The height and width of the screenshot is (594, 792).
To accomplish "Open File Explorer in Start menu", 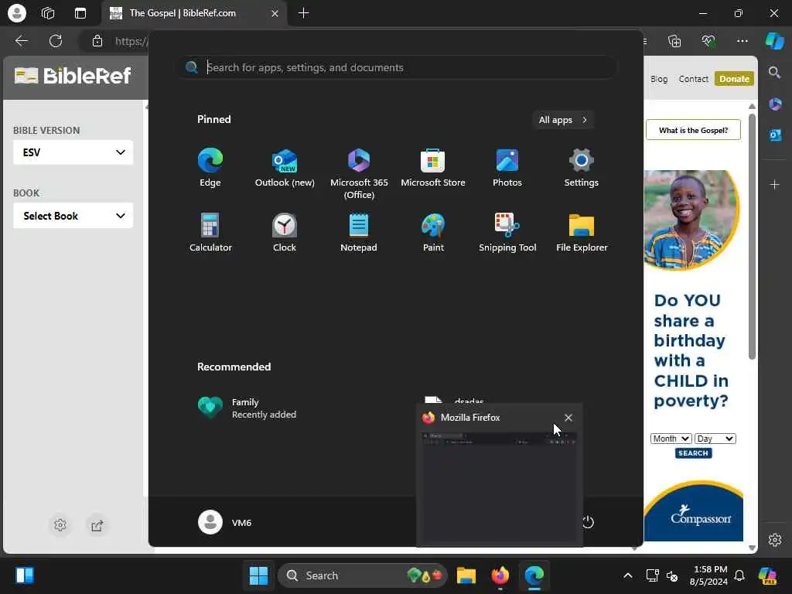I will pos(582,233).
